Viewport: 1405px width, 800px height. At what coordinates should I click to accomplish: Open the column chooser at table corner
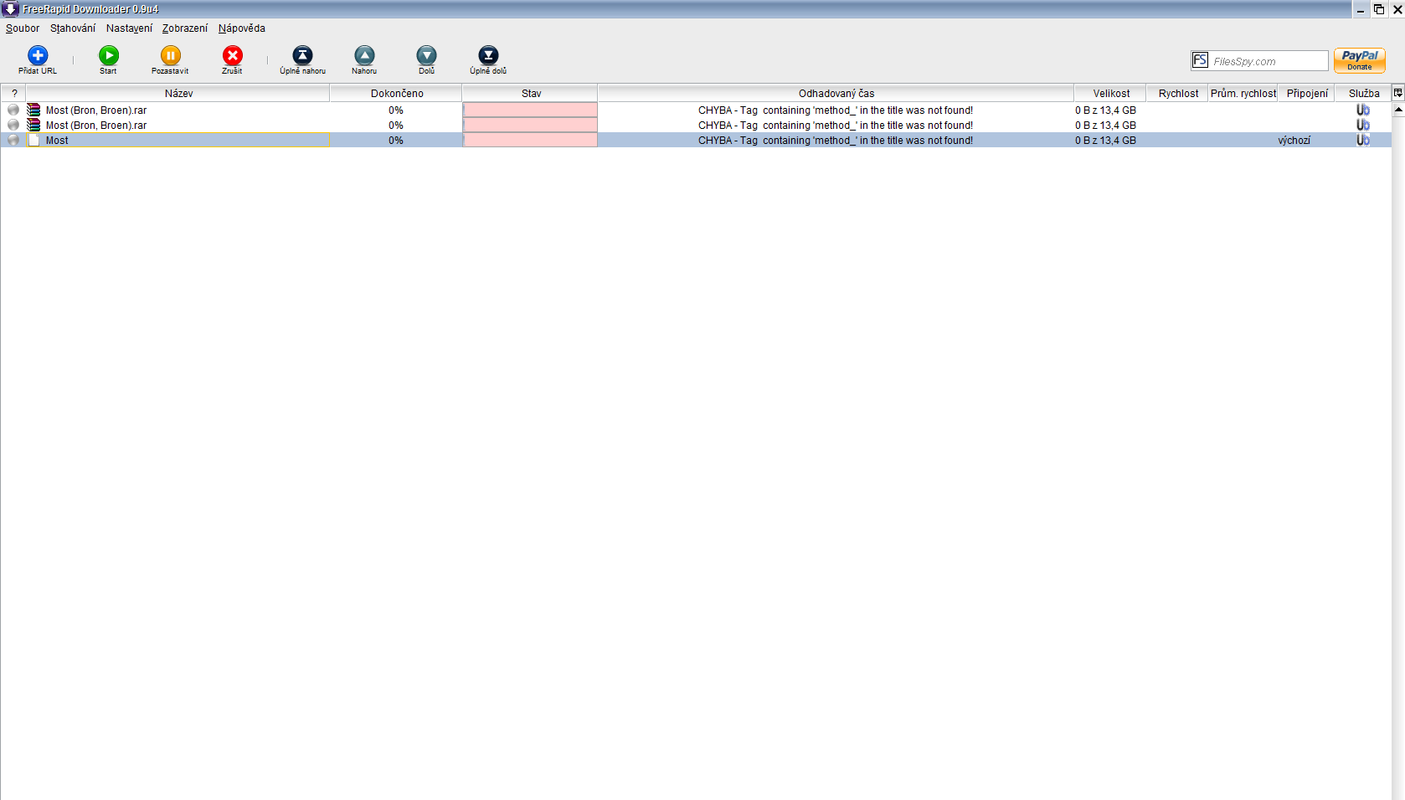pyautogui.click(x=1397, y=93)
